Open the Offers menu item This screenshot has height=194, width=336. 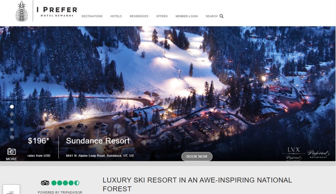pyautogui.click(x=162, y=16)
